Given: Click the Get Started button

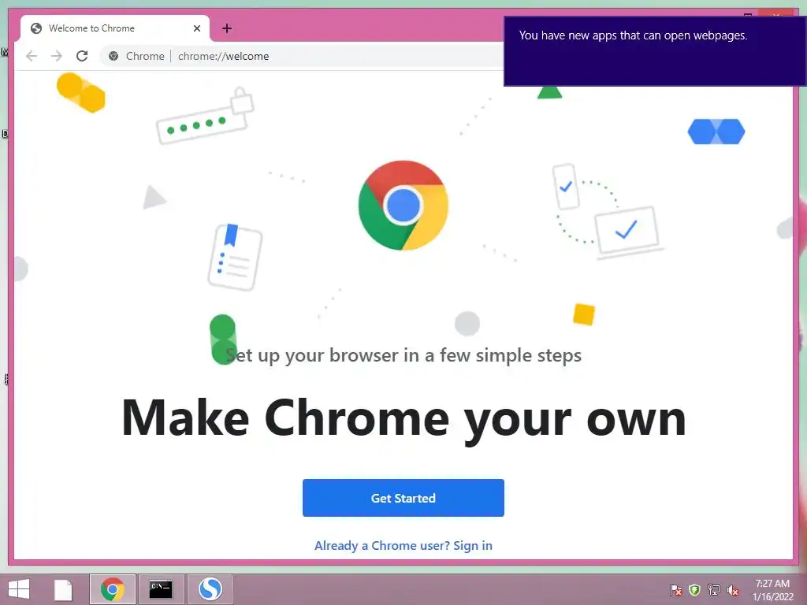Looking at the screenshot, I should coord(403,498).
